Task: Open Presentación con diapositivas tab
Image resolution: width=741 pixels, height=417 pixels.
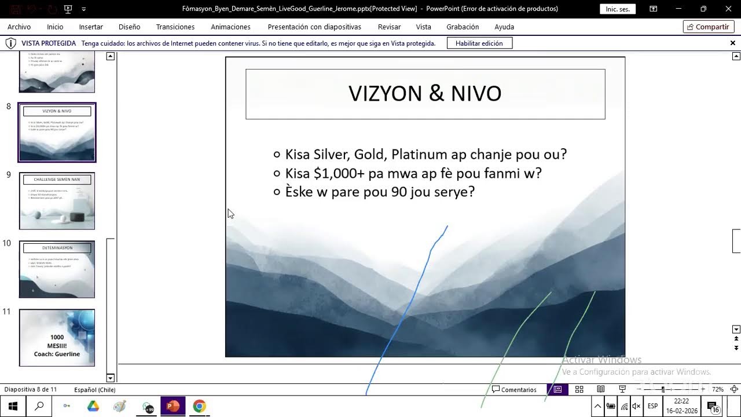Action: pos(314,27)
